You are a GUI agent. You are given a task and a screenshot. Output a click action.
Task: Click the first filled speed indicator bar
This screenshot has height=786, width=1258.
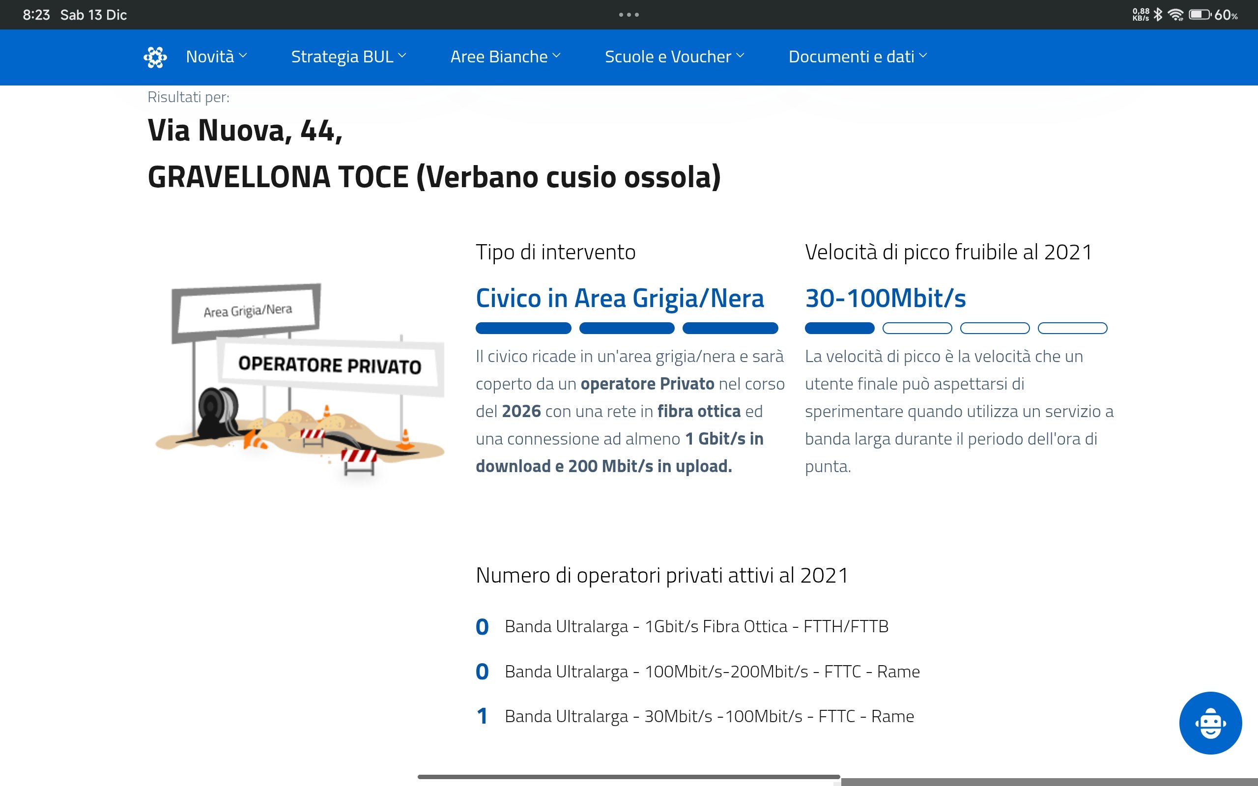839,328
